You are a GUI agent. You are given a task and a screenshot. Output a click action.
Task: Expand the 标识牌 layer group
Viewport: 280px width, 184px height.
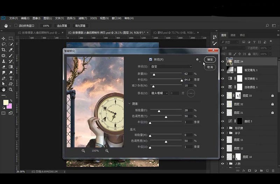pos(227,128)
